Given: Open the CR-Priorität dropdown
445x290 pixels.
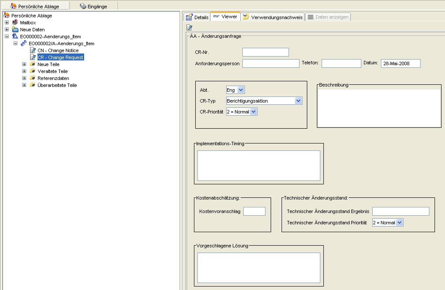Looking at the screenshot, I should pyautogui.click(x=254, y=112).
